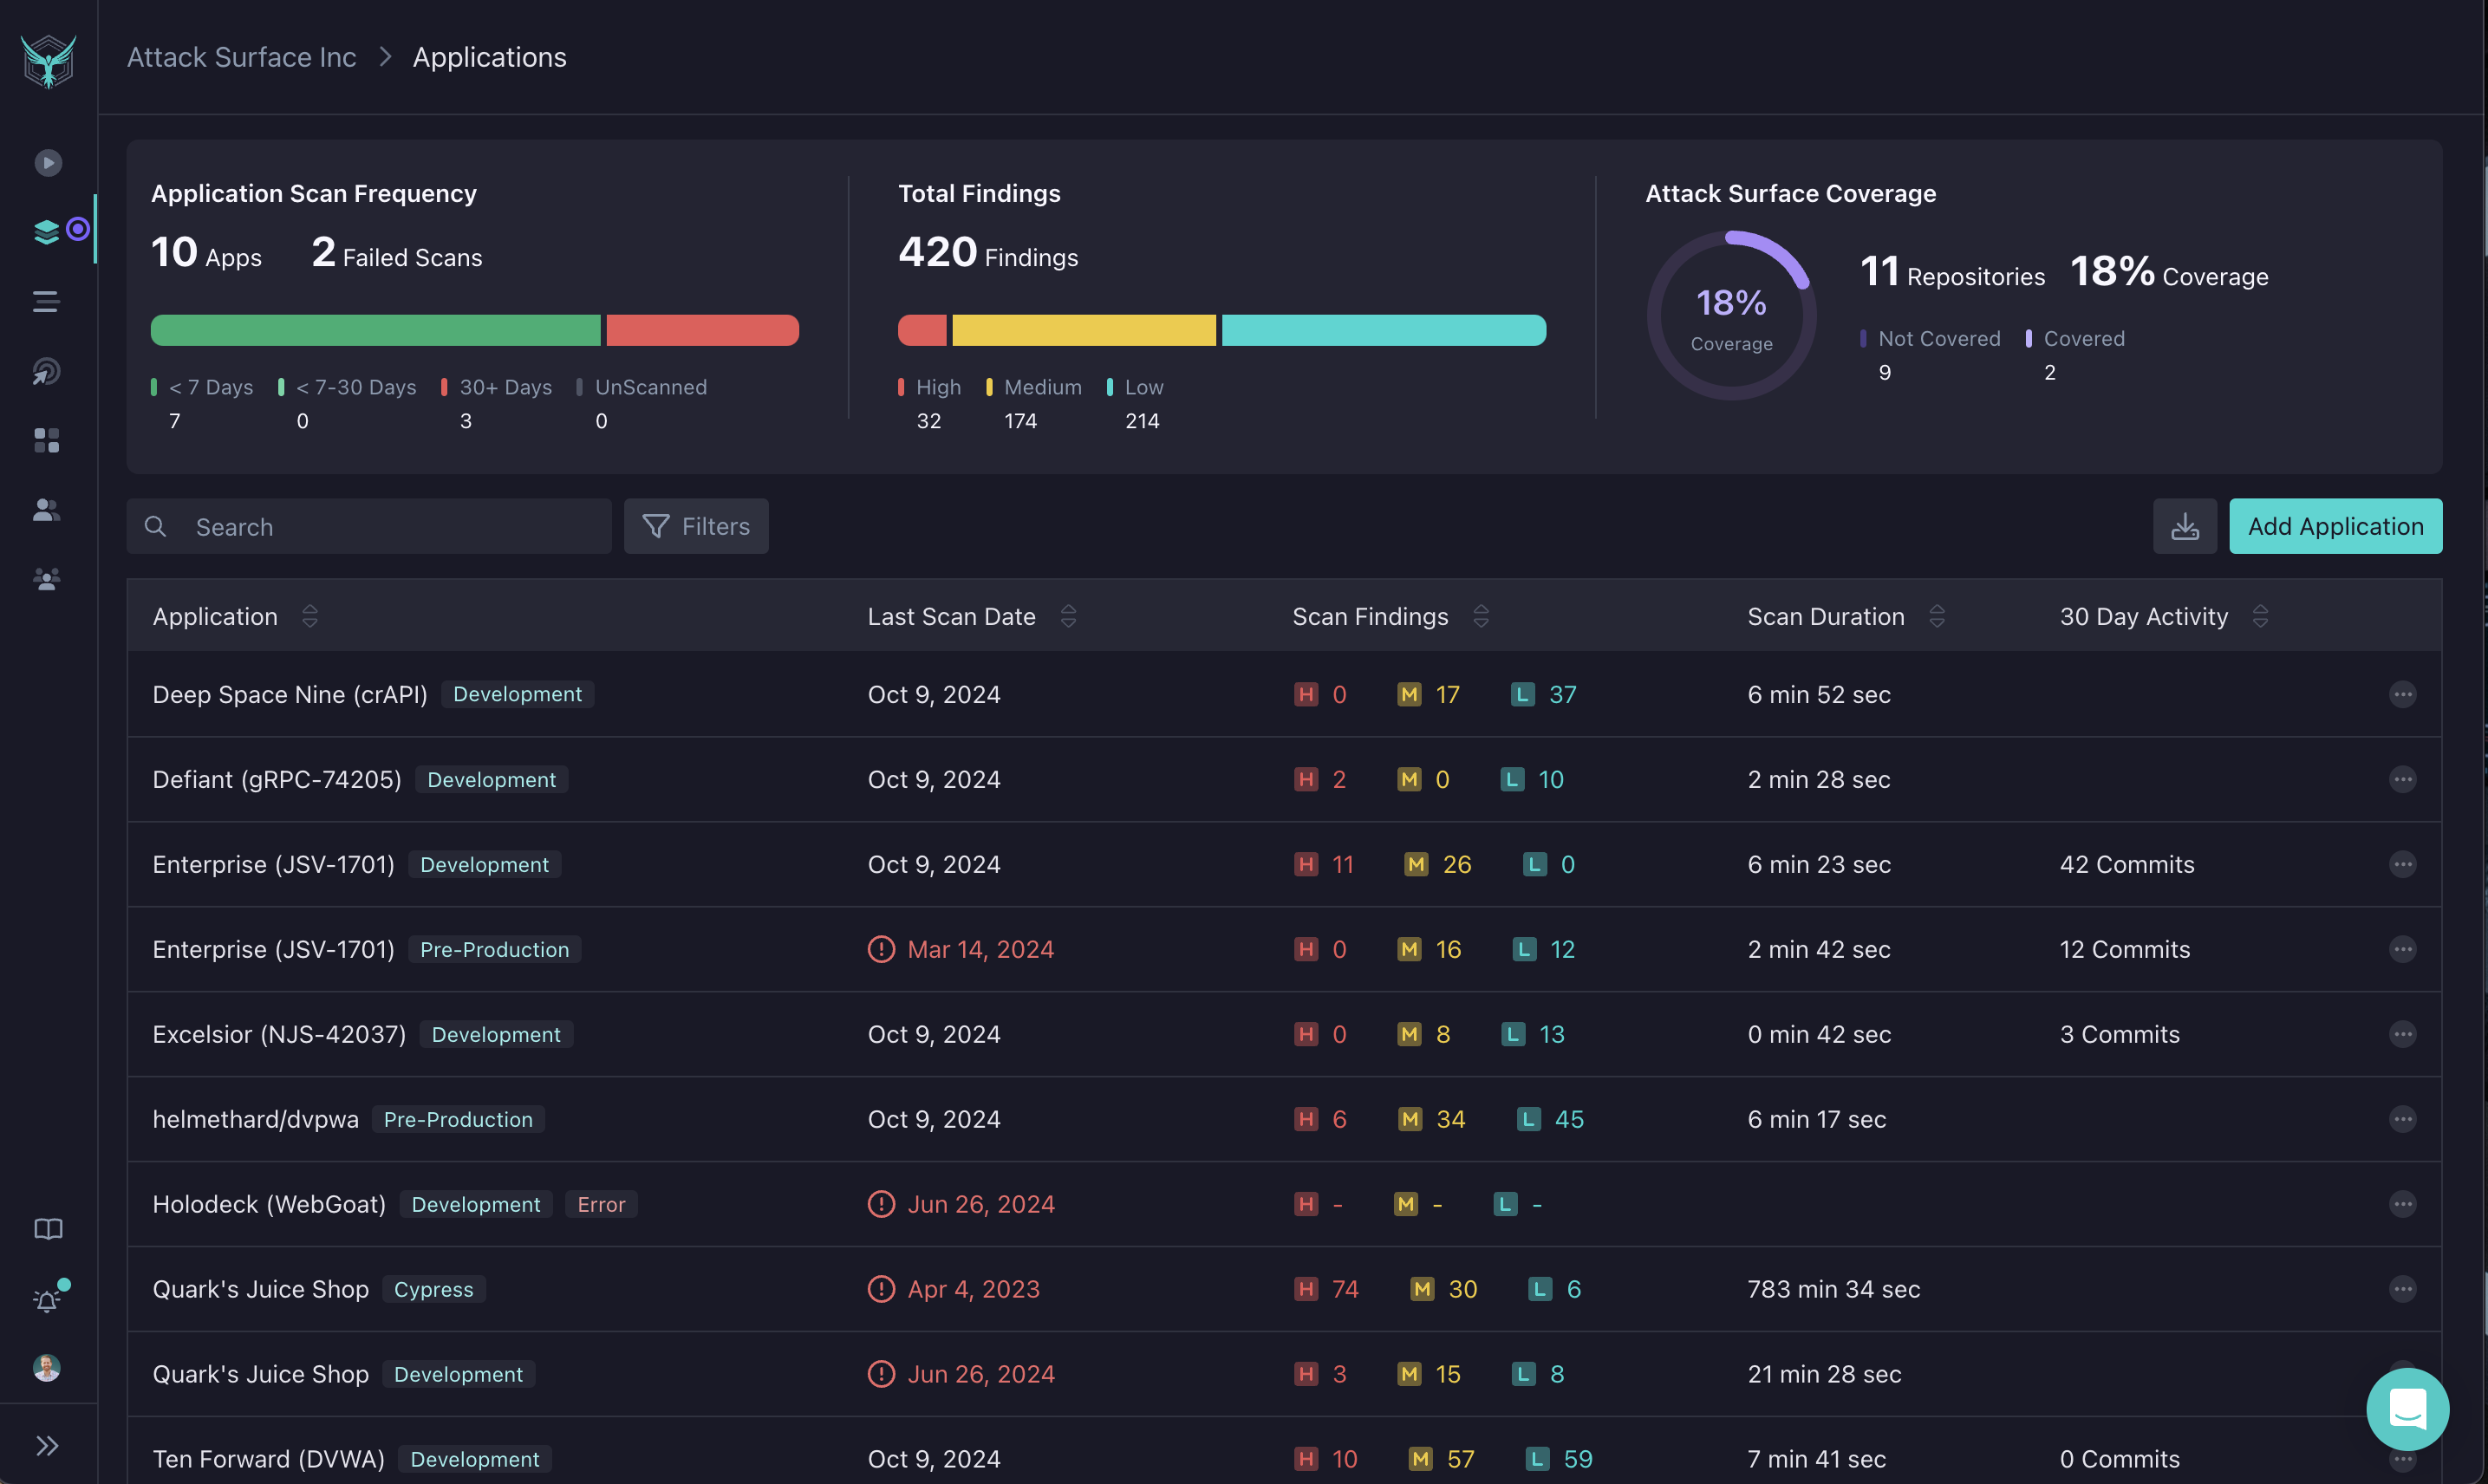Open the documentation book icon
This screenshot has width=2488, height=1484.
[x=46, y=1229]
